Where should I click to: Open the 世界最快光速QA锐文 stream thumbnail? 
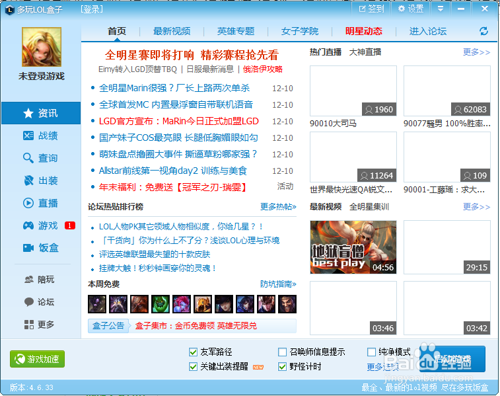coord(353,157)
